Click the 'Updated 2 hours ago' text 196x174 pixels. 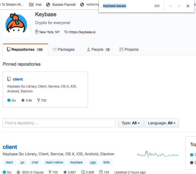(x=130, y=172)
